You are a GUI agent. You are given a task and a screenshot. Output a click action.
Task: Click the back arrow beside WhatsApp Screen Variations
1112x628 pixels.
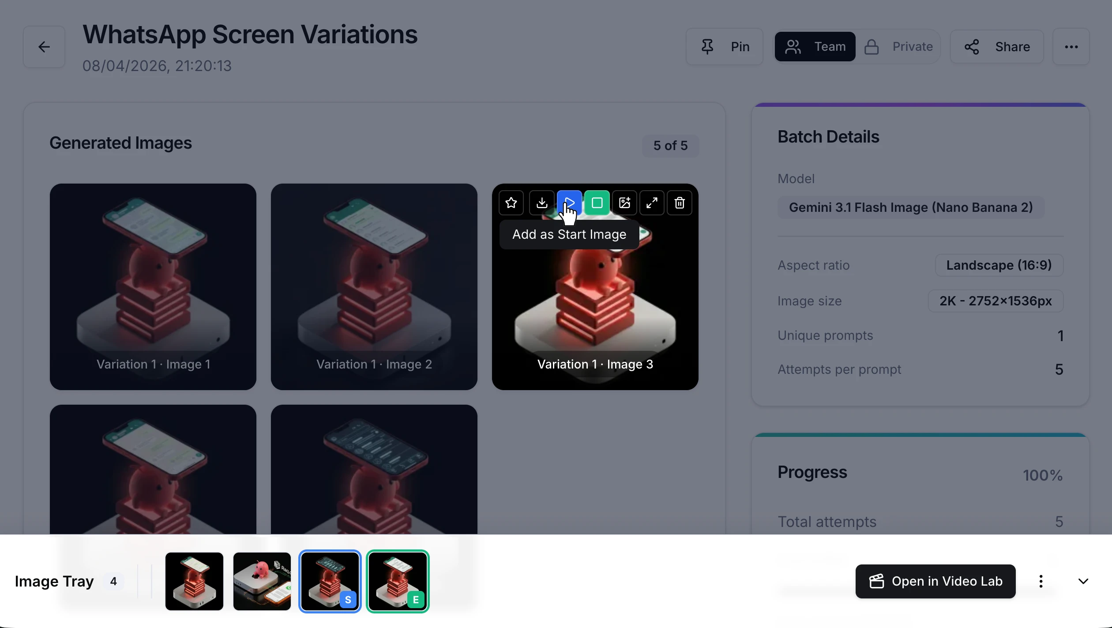(44, 46)
